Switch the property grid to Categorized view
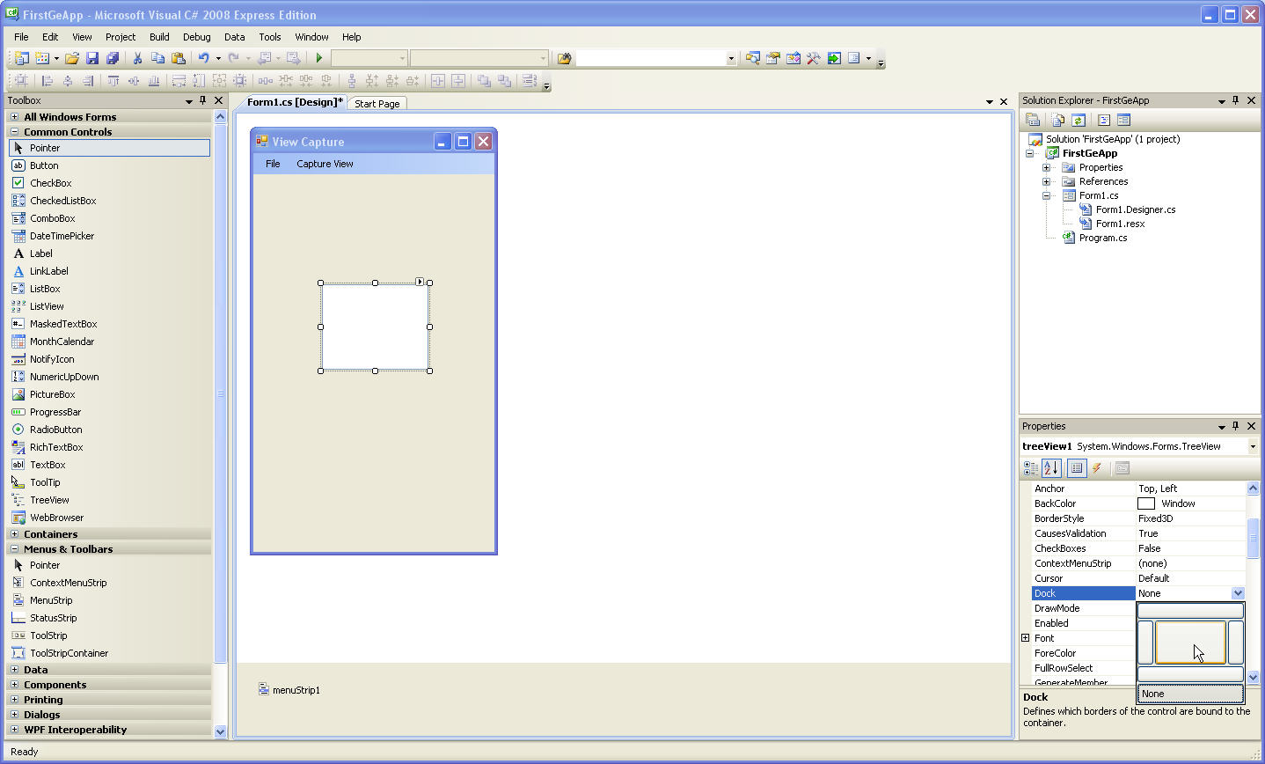The height and width of the screenshot is (764, 1265). [x=1031, y=468]
